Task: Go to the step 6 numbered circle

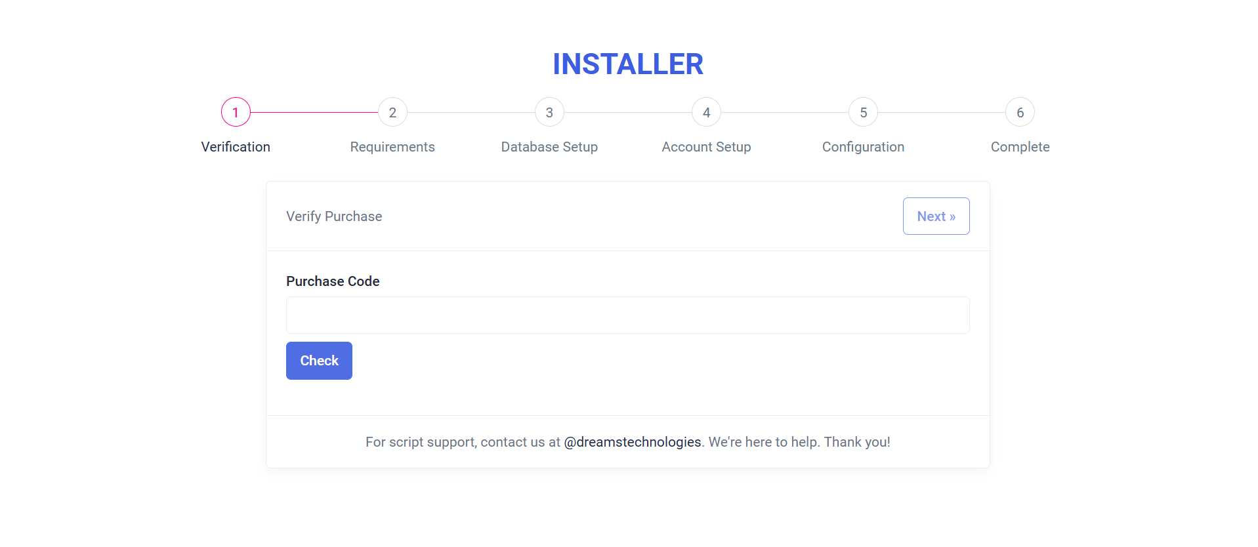Action: click(x=1020, y=112)
